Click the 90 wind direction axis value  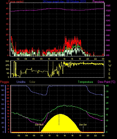(x=8, y=73)
